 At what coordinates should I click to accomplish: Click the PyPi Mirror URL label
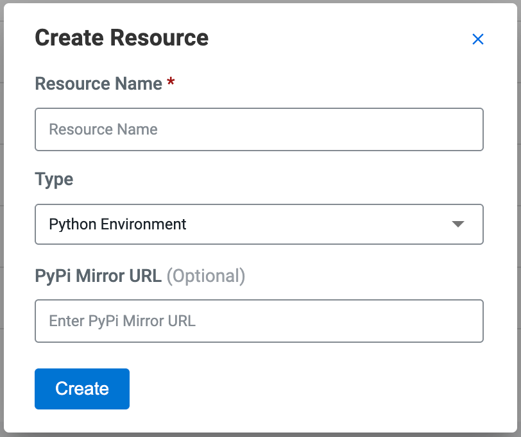click(98, 276)
